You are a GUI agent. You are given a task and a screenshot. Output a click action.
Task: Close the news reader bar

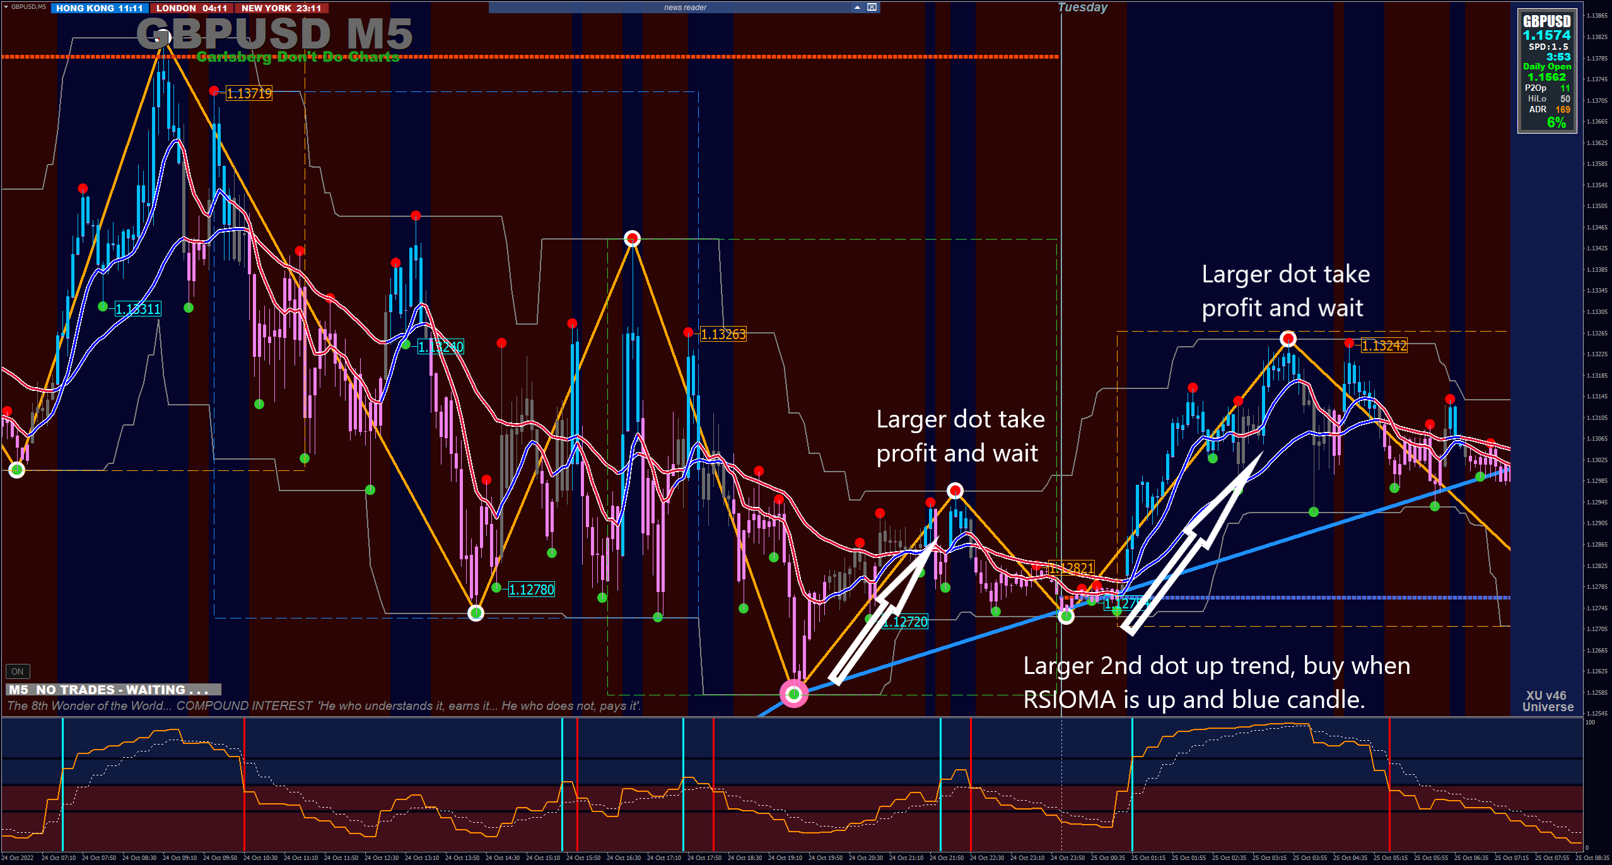(x=872, y=8)
